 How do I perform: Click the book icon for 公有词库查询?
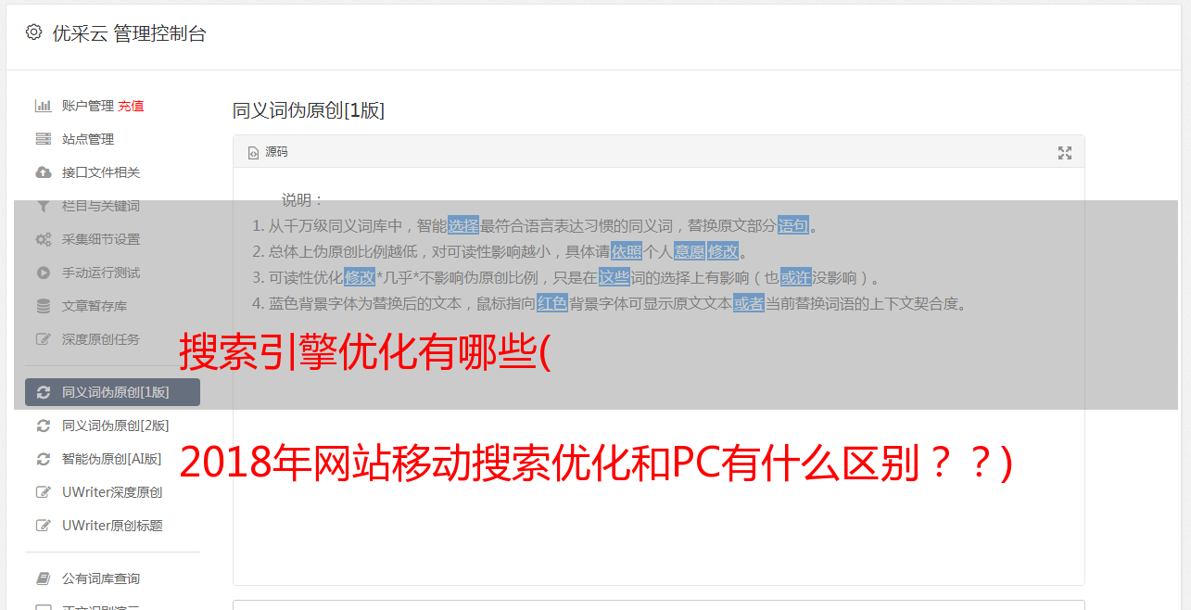[x=43, y=578]
